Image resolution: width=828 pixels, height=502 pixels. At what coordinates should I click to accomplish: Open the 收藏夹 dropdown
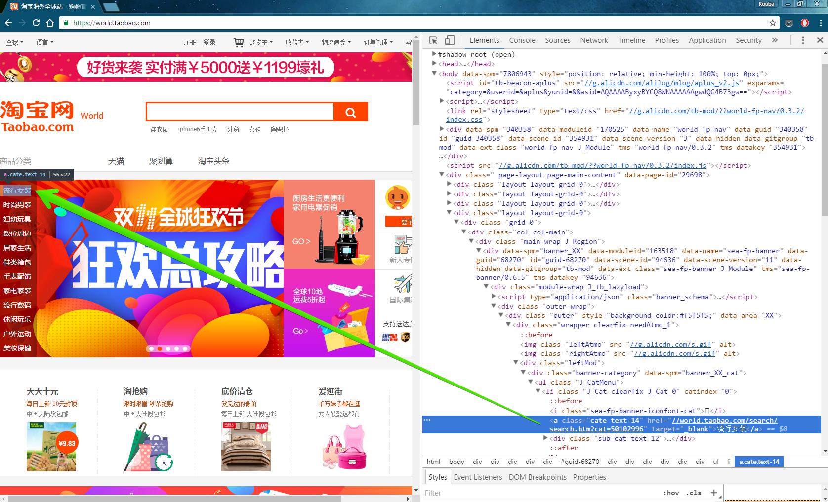click(297, 43)
